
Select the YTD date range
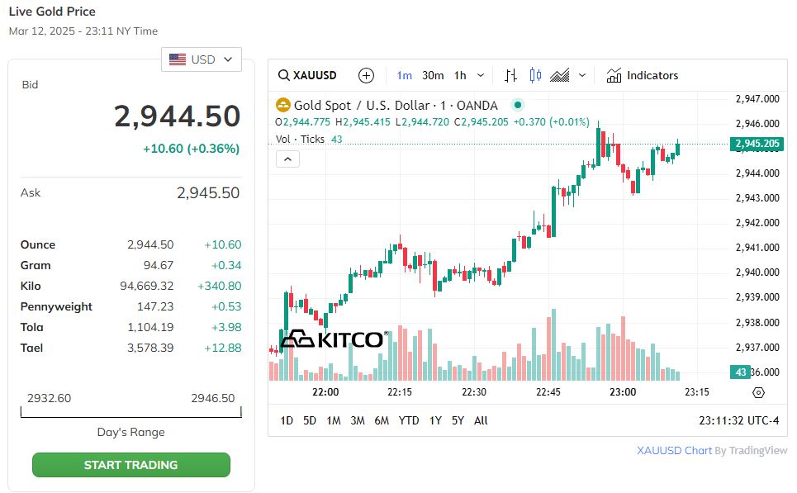[409, 420]
